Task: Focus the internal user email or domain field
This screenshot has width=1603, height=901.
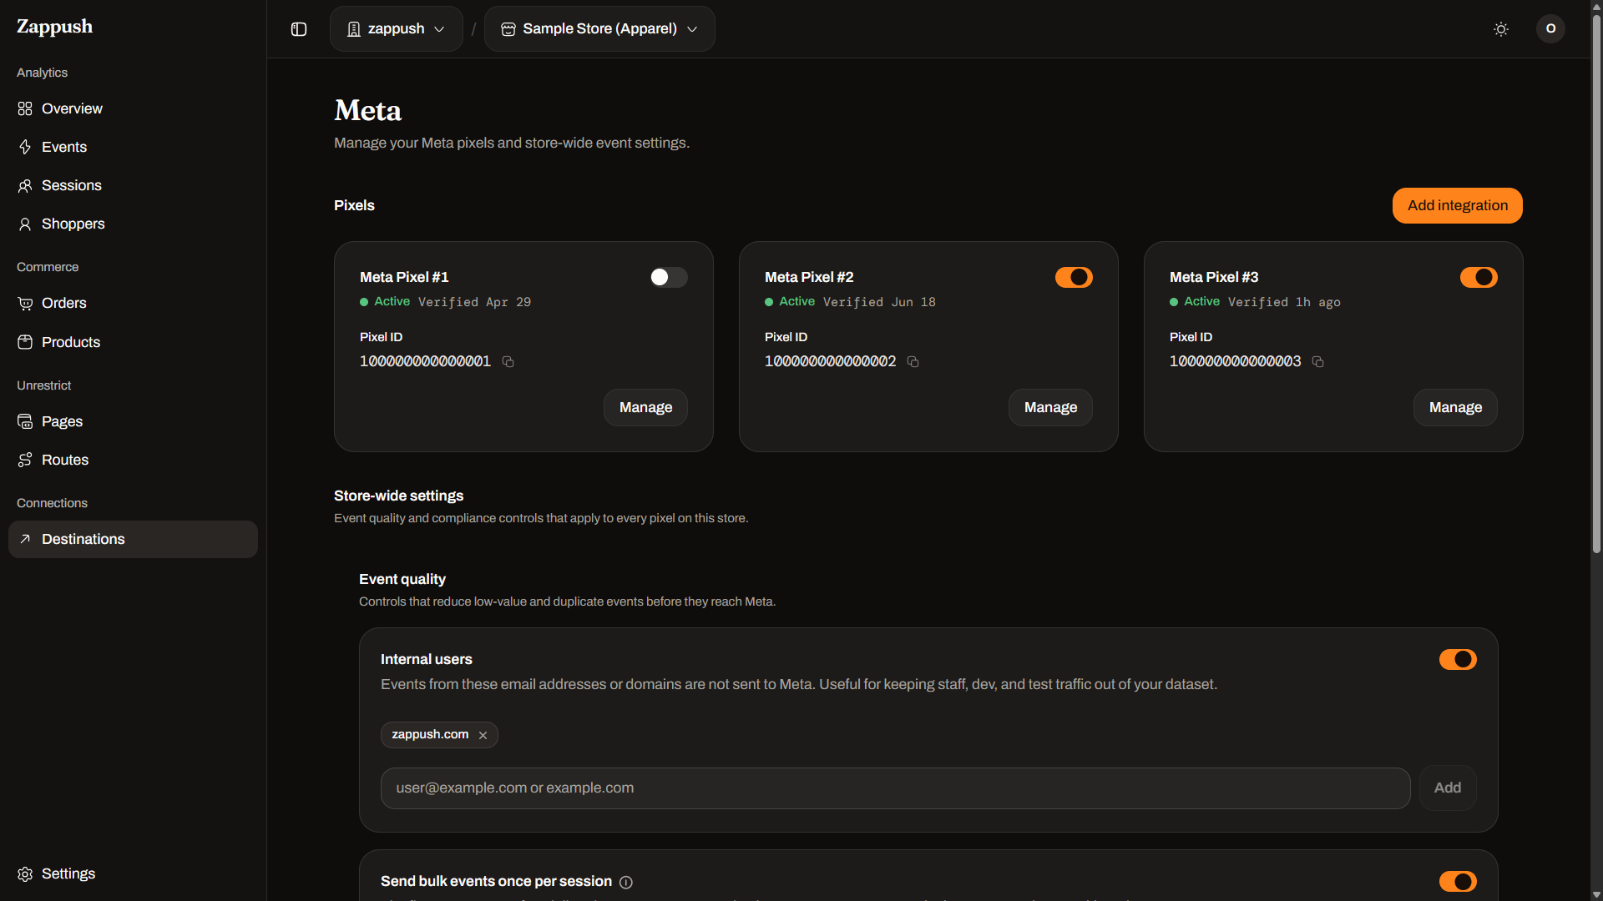Action: 895,788
